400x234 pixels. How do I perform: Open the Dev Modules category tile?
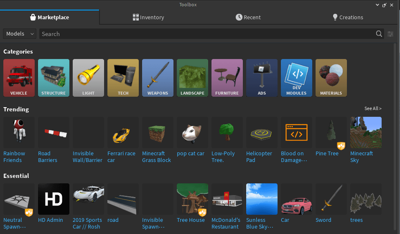(296, 78)
